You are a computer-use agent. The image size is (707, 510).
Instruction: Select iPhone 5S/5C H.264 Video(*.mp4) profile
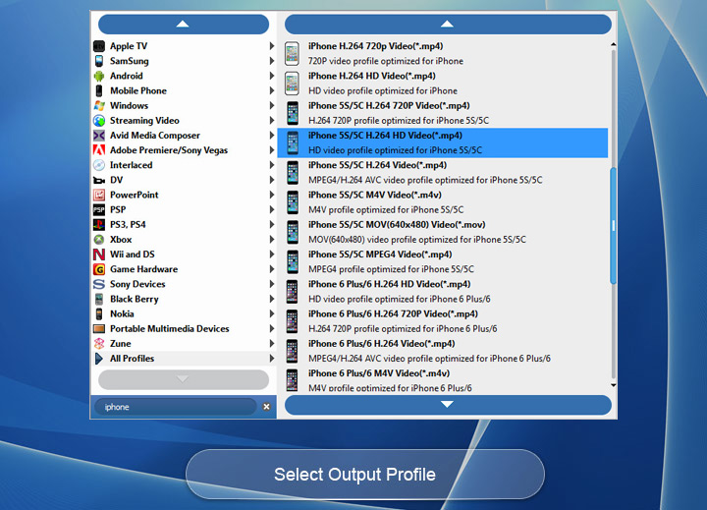443,172
